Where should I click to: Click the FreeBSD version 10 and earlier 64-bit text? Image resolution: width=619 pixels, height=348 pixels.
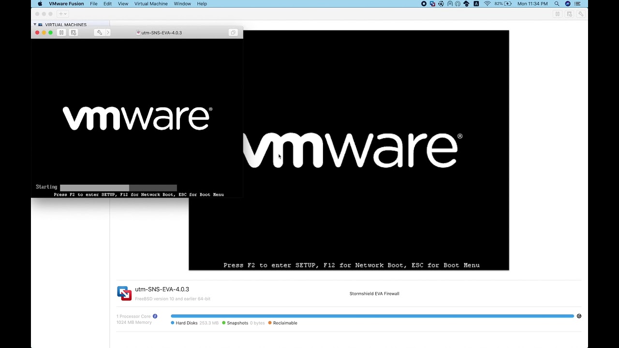(173, 299)
